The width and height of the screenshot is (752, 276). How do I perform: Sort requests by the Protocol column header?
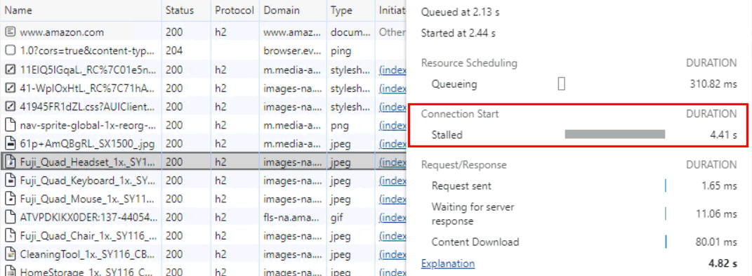pos(235,10)
